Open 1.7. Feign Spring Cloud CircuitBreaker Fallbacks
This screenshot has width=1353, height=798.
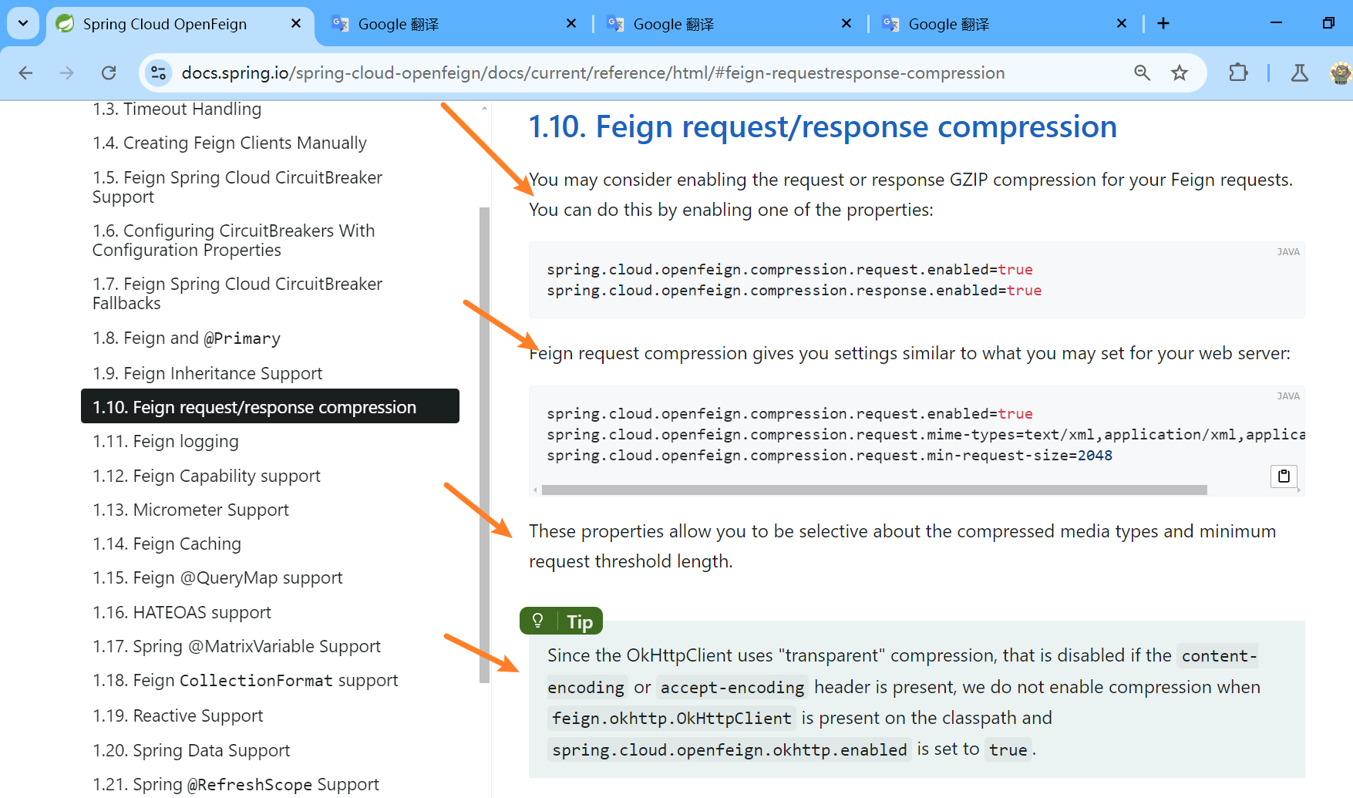tap(237, 293)
